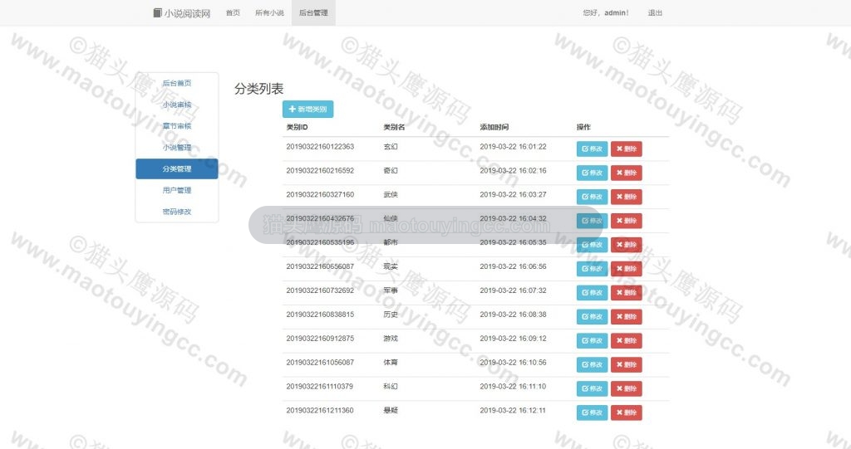Open 章节审核 in the sidebar

[177, 126]
